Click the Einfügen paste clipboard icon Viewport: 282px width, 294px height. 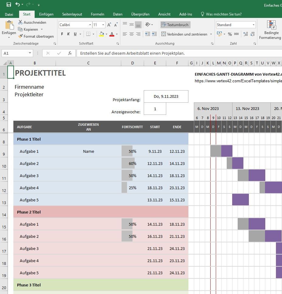pyautogui.click(x=9, y=25)
